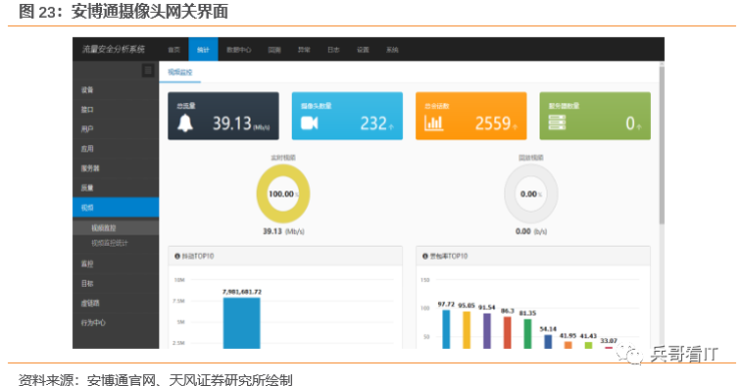Click info icon beside left TOP10 panel title
742x386 pixels.
click(x=177, y=256)
